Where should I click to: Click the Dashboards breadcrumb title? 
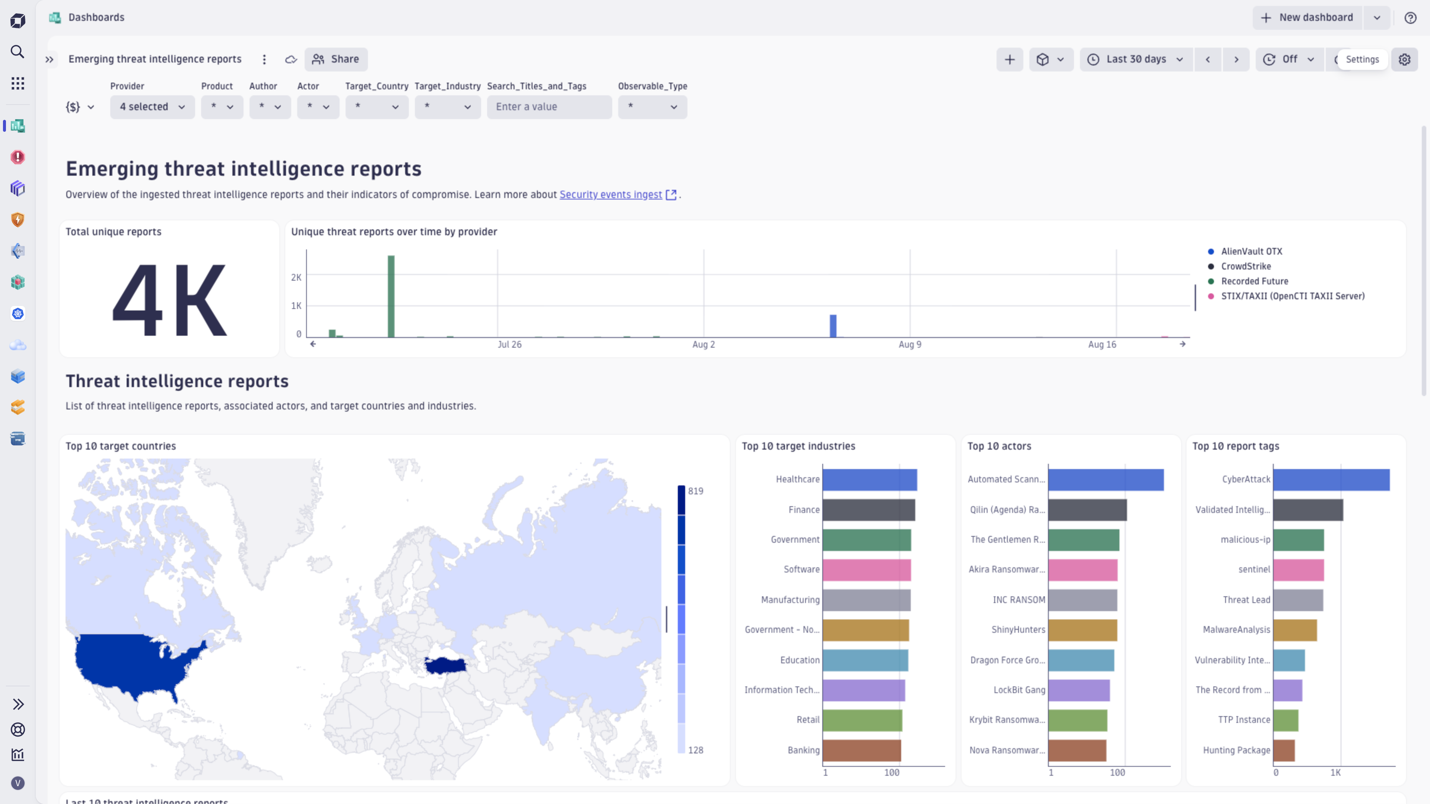[x=96, y=17]
